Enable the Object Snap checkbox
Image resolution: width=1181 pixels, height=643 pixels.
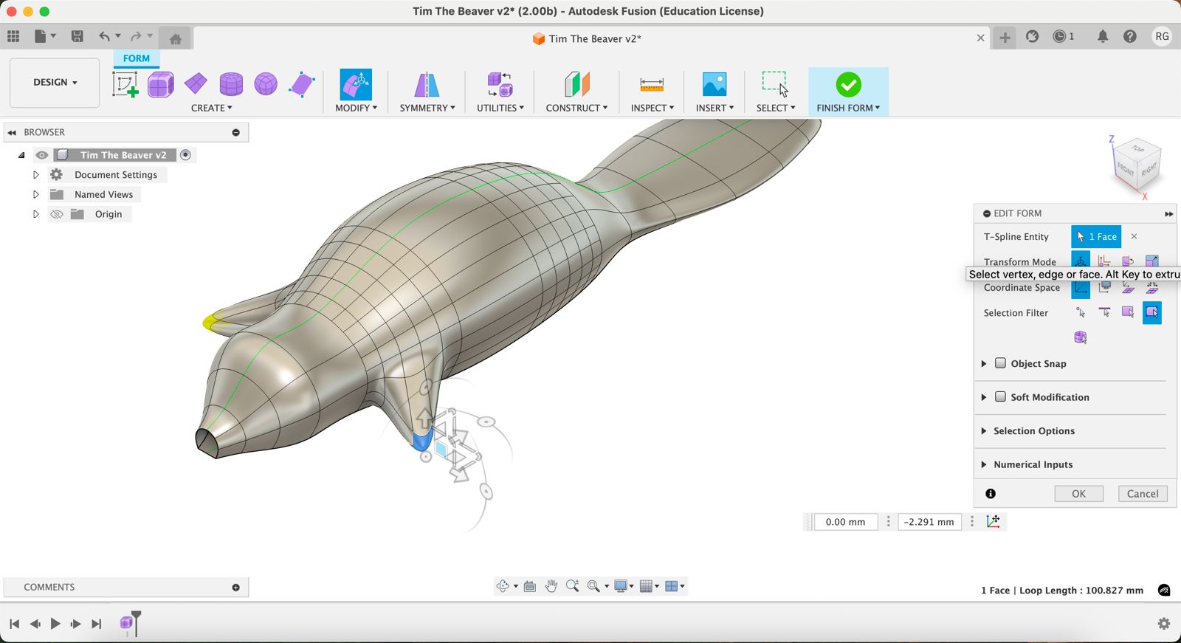click(1001, 363)
